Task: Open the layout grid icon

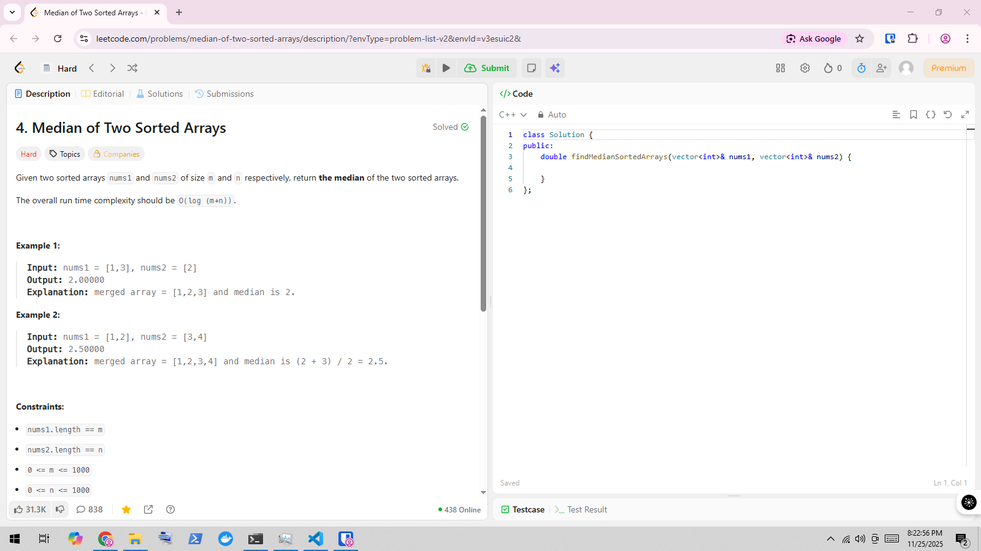Action: pos(781,68)
